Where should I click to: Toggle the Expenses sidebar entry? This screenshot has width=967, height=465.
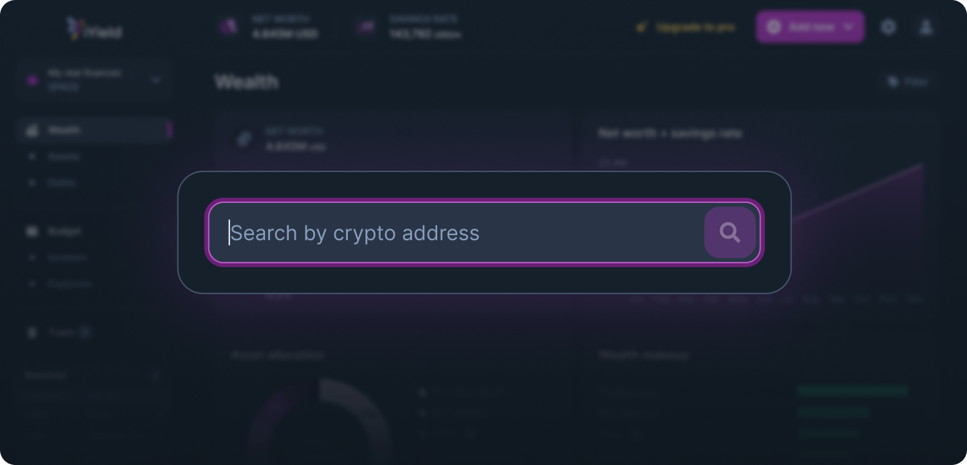(70, 284)
